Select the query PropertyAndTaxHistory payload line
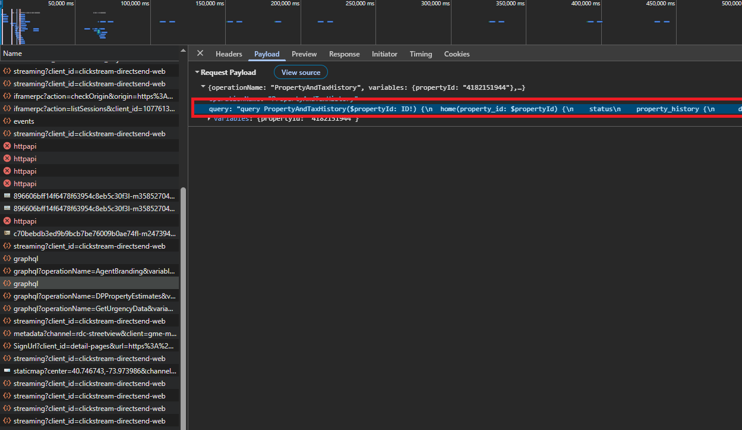Viewport: 742px width, 430px height. (x=468, y=109)
